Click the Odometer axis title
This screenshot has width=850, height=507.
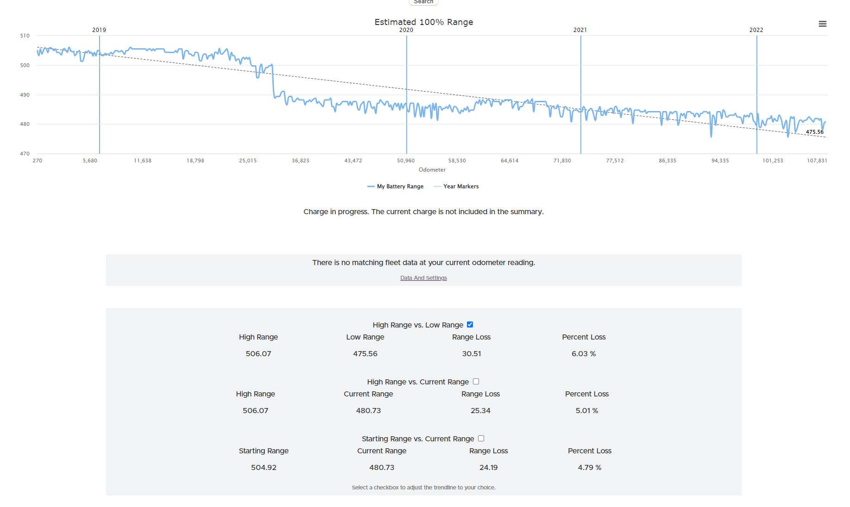[x=432, y=170]
